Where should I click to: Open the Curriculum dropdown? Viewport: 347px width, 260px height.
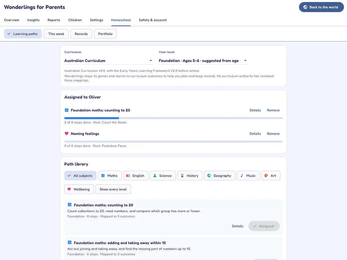[108, 61]
